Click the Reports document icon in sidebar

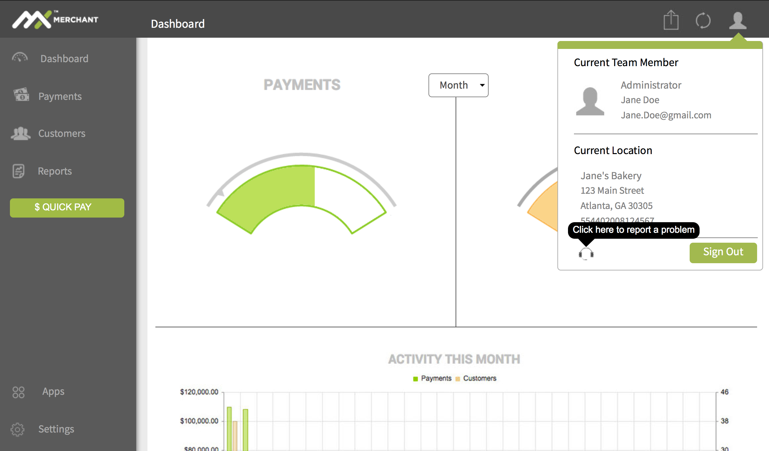[x=19, y=171]
